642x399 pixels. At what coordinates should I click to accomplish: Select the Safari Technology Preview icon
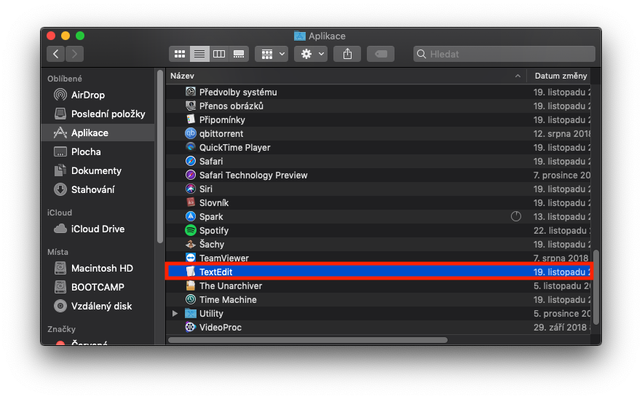tap(191, 175)
